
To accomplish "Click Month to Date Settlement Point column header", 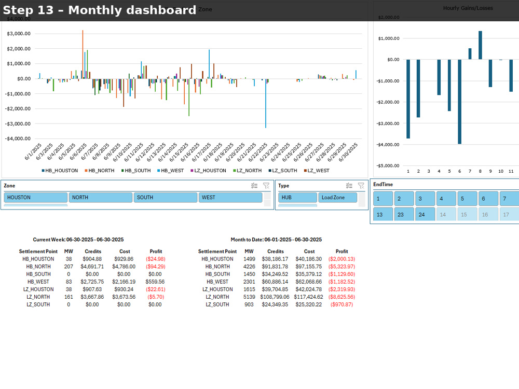I will point(217,252).
